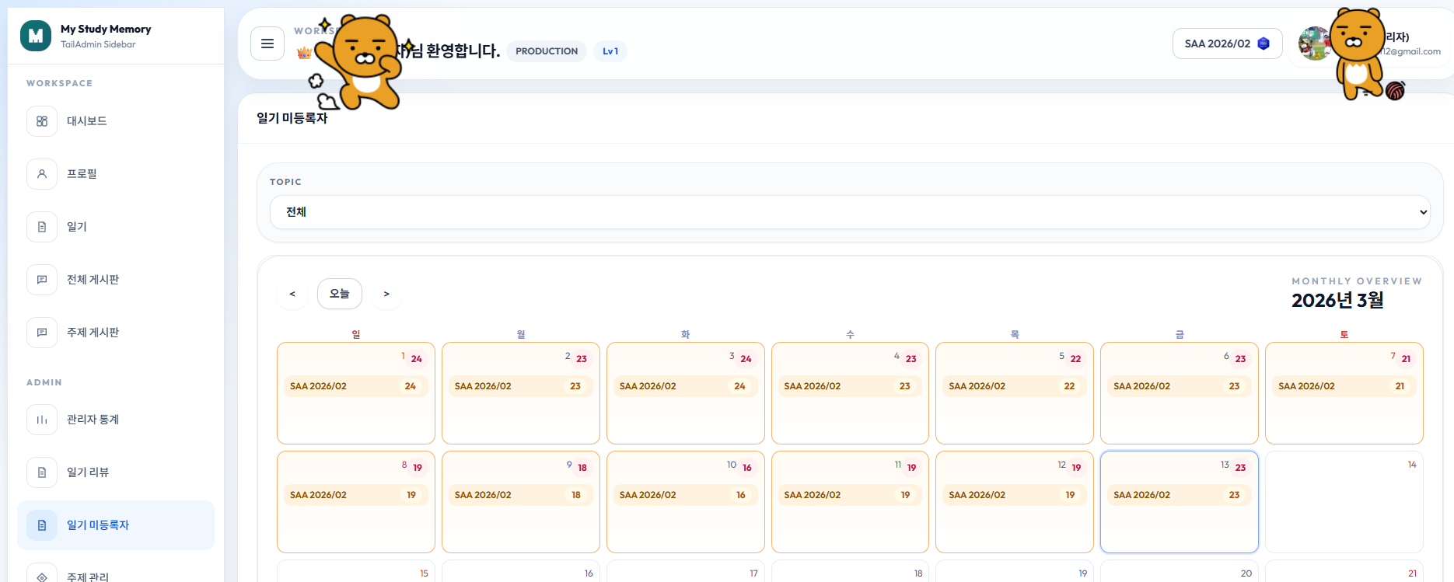Screen dimensions: 1454x582
Task: Click the March 15 date cell
Action: point(356,571)
